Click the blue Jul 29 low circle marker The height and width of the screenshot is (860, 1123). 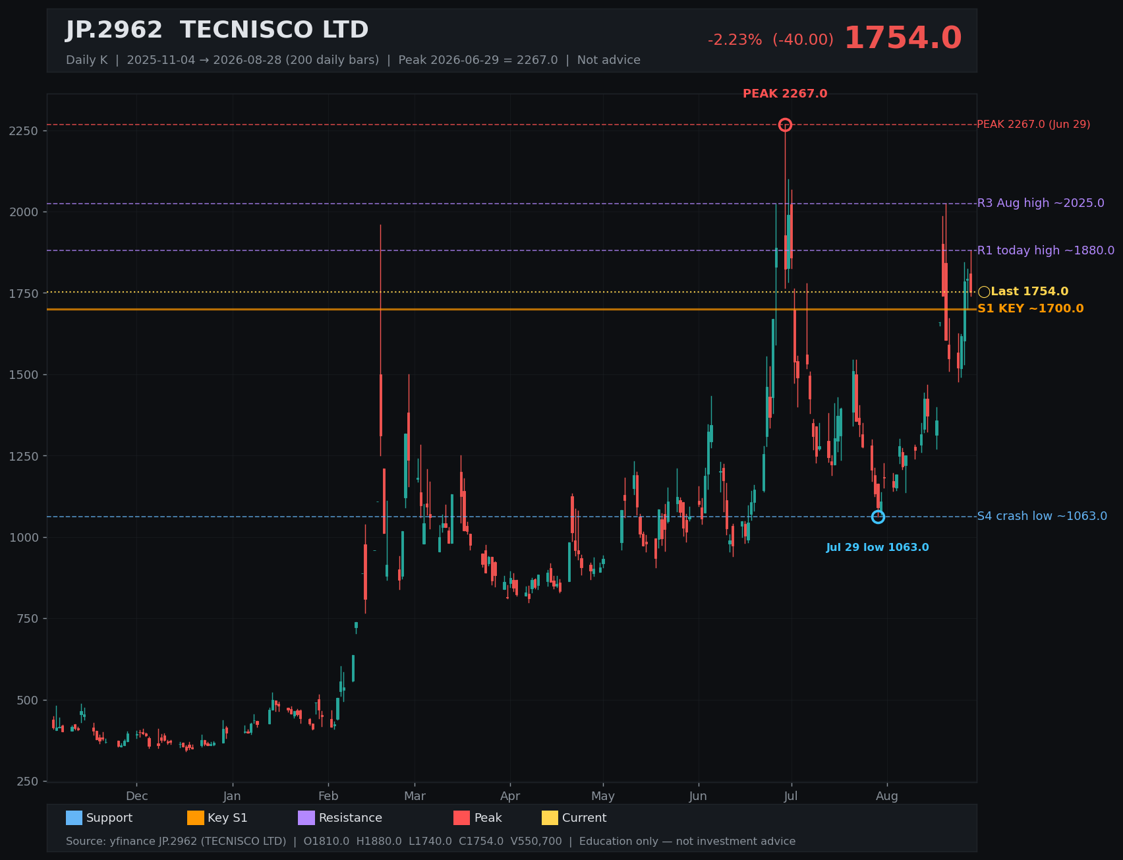tap(878, 517)
